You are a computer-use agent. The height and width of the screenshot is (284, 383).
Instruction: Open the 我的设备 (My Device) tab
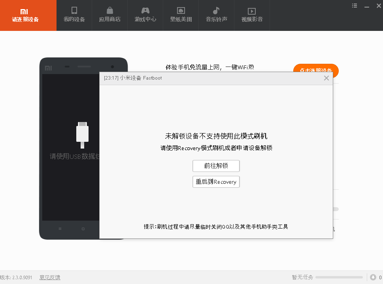click(74, 15)
